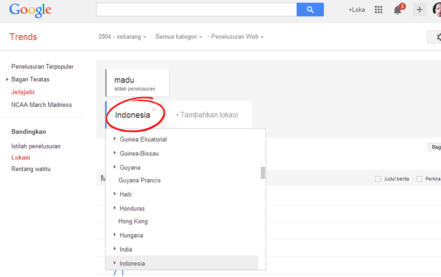The width and height of the screenshot is (441, 277).
Task: Click +Tambahkan lokasi box
Action: click(209, 114)
